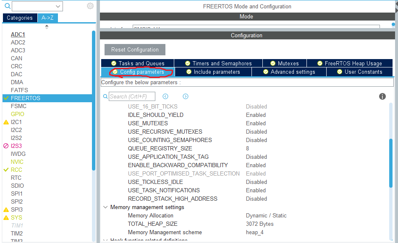Open the Include parameters tab

[213, 72]
